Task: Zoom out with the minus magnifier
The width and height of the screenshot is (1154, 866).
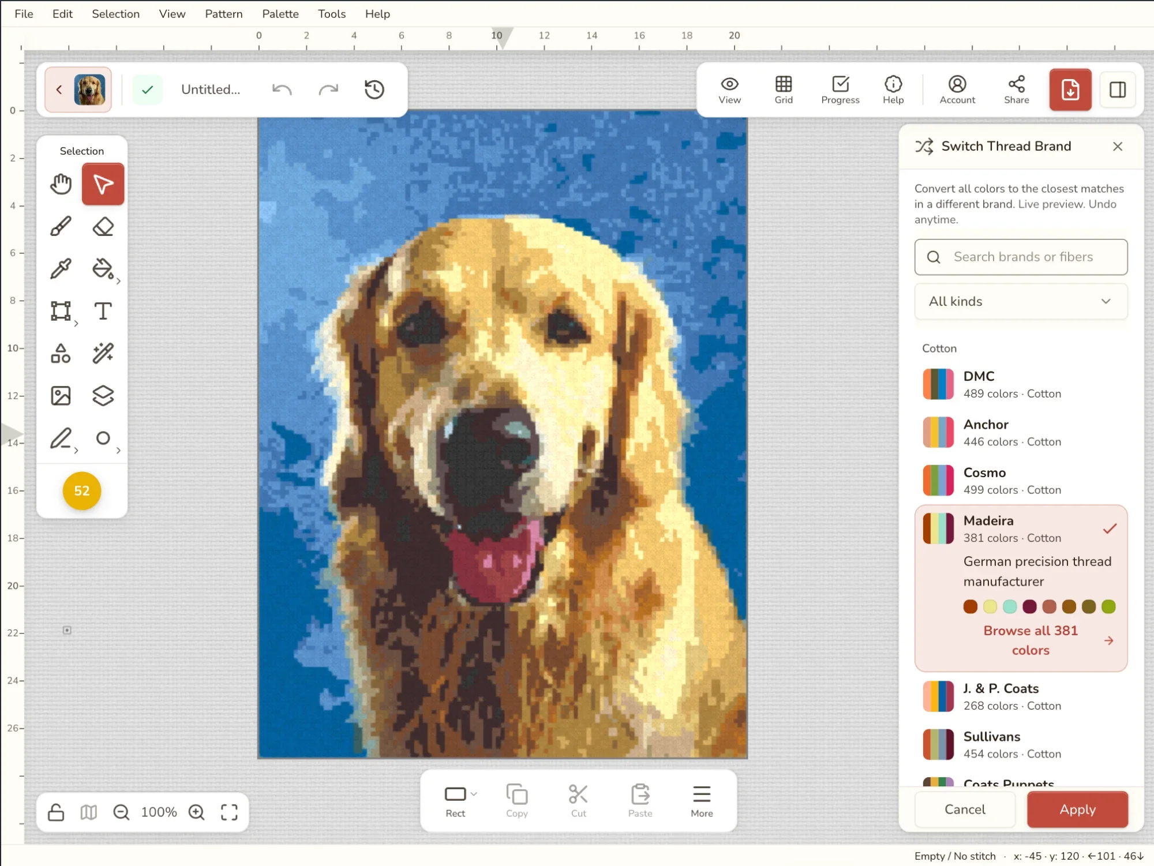Action: pyautogui.click(x=121, y=812)
